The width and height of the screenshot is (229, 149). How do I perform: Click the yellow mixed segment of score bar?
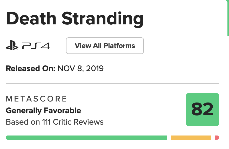coord(191,137)
